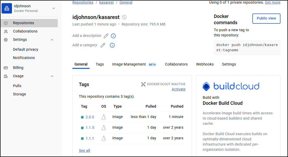Switch to the Webhooks tab
288x157 pixels.
205,64
